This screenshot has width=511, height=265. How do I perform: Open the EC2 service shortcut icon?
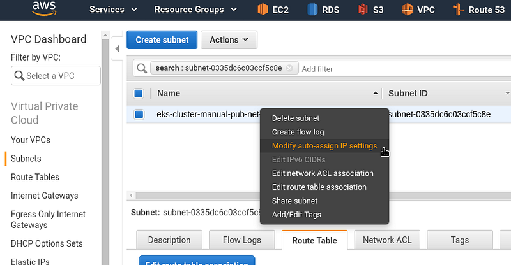point(263,10)
